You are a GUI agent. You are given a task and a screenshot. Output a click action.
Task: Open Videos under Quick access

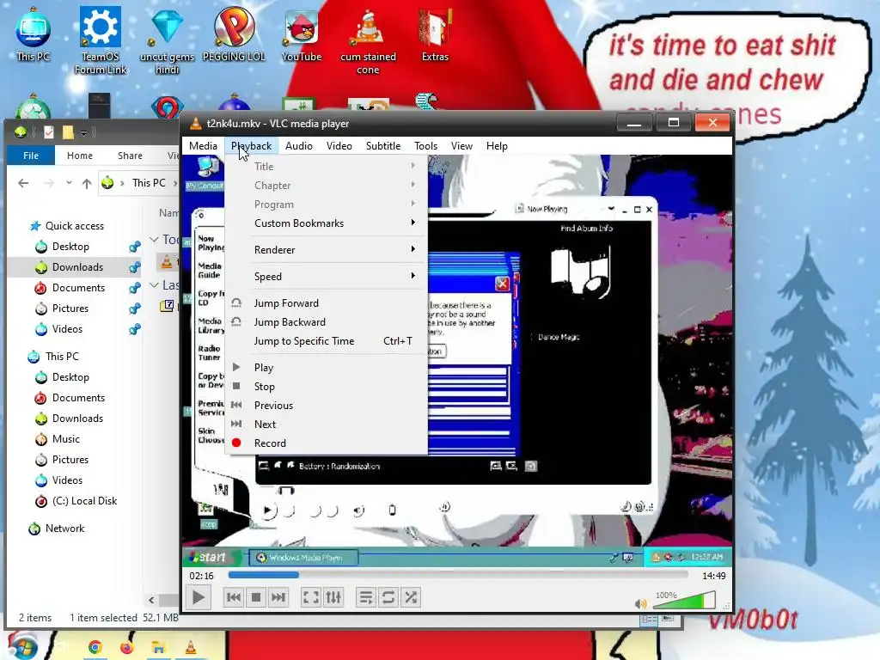[x=67, y=329]
